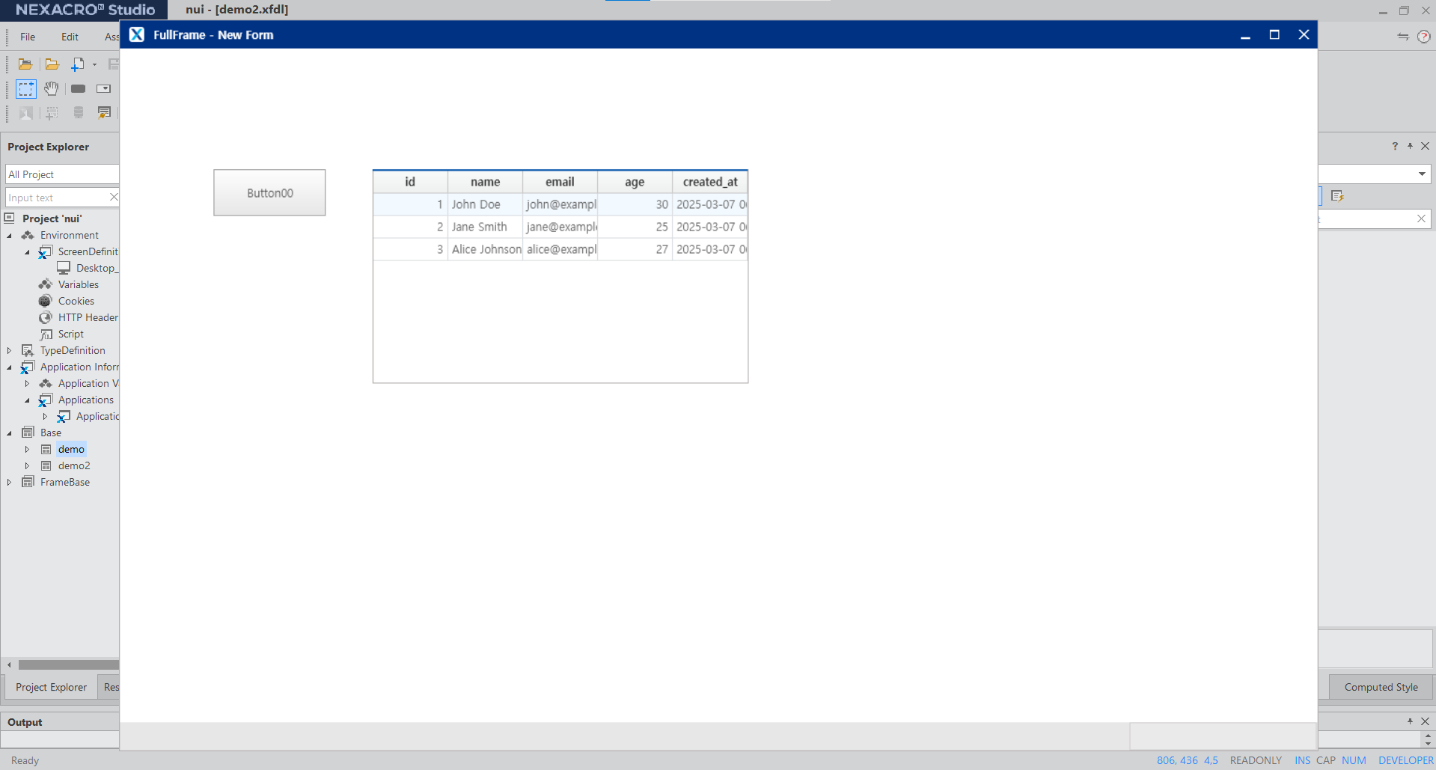Select the dashed-rectangle selection tool
Viewport: 1436px width, 770px height.
tap(26, 89)
